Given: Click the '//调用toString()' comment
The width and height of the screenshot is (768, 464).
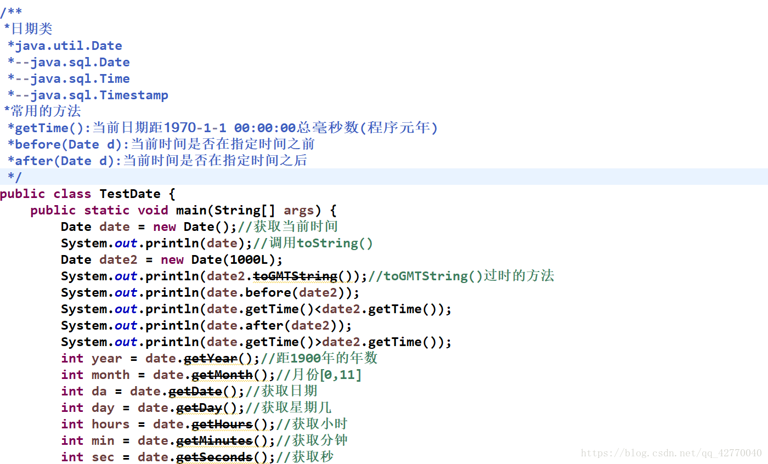Looking at the screenshot, I should pos(313,244).
